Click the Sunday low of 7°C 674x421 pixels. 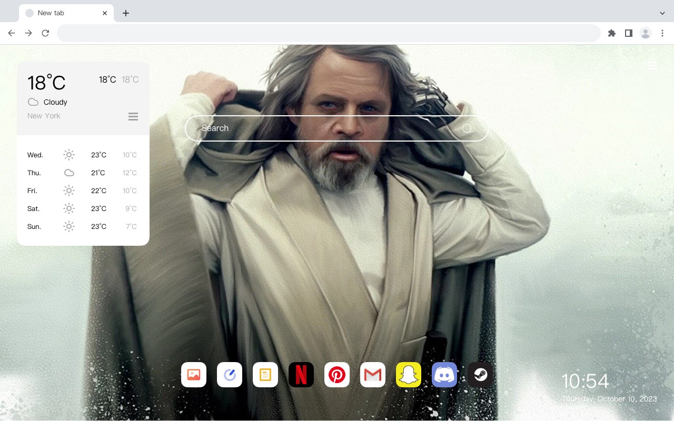[x=131, y=226]
